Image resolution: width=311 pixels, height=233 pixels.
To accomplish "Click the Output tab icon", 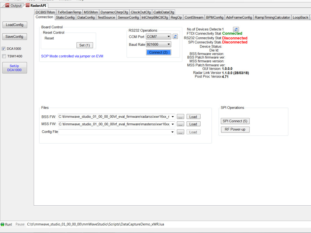I will pos(7,5).
